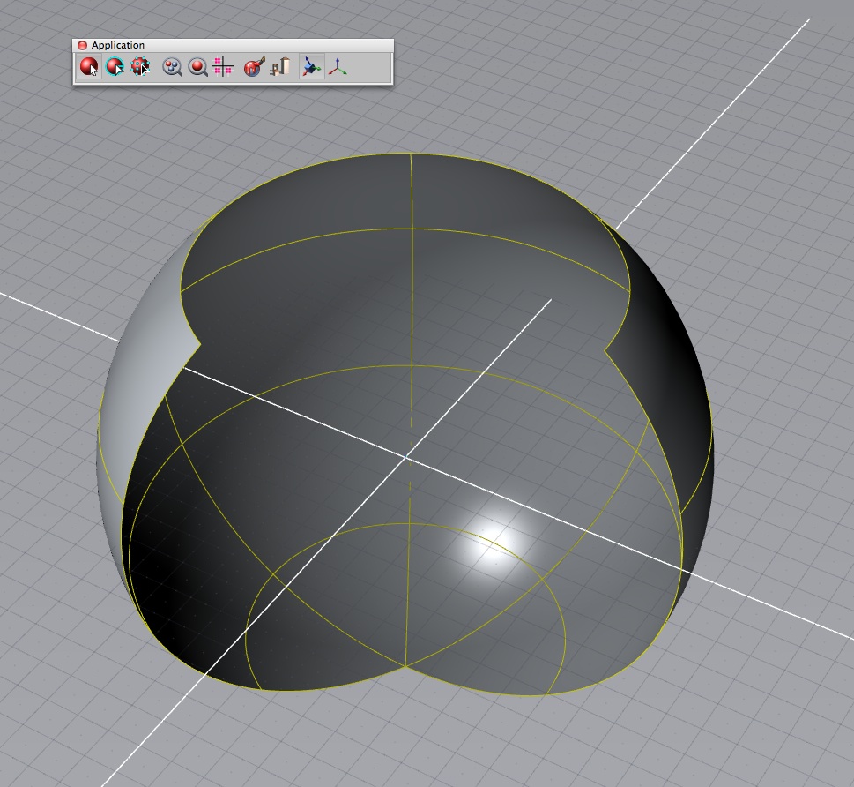Image resolution: width=854 pixels, height=787 pixels.
Task: Toggle the blue cube with axis arrows icon
Action: [x=311, y=67]
